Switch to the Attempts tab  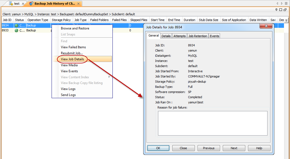coord(179,36)
